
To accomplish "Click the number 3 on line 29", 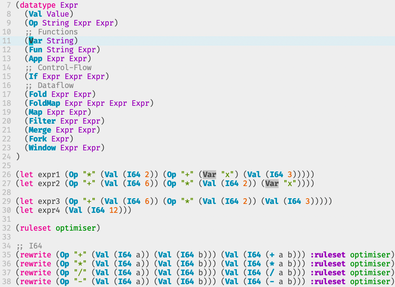I will click(307, 201).
